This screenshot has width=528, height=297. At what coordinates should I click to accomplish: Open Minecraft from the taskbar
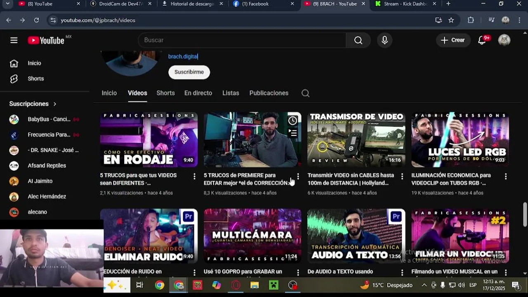(274, 285)
